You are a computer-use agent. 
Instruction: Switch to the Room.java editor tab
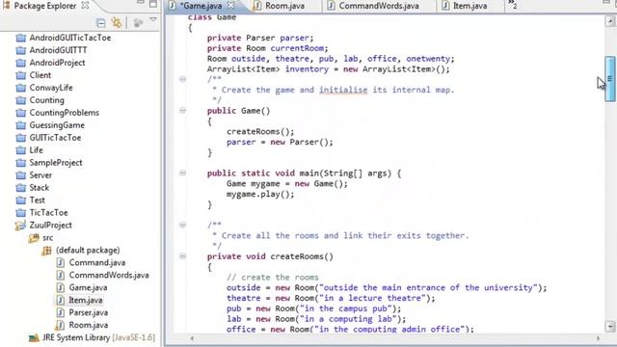[284, 6]
